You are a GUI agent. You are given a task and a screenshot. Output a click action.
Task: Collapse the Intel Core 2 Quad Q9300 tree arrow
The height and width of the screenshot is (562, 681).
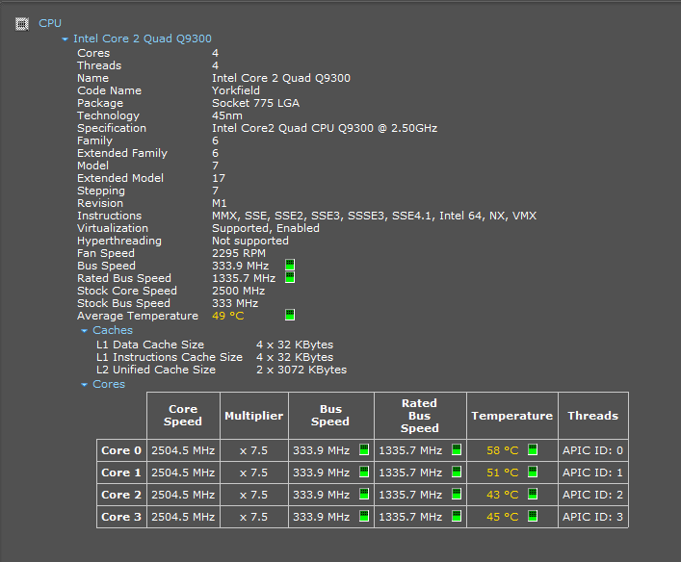(65, 39)
